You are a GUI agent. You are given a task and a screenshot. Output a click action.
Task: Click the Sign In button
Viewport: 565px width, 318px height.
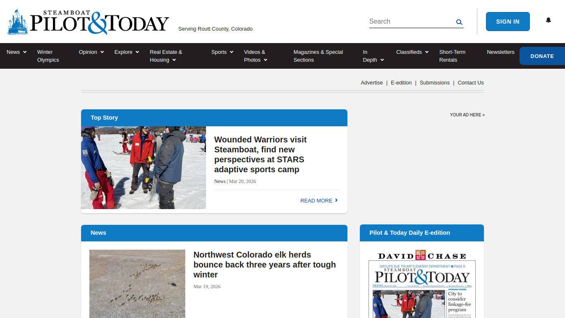(508, 22)
